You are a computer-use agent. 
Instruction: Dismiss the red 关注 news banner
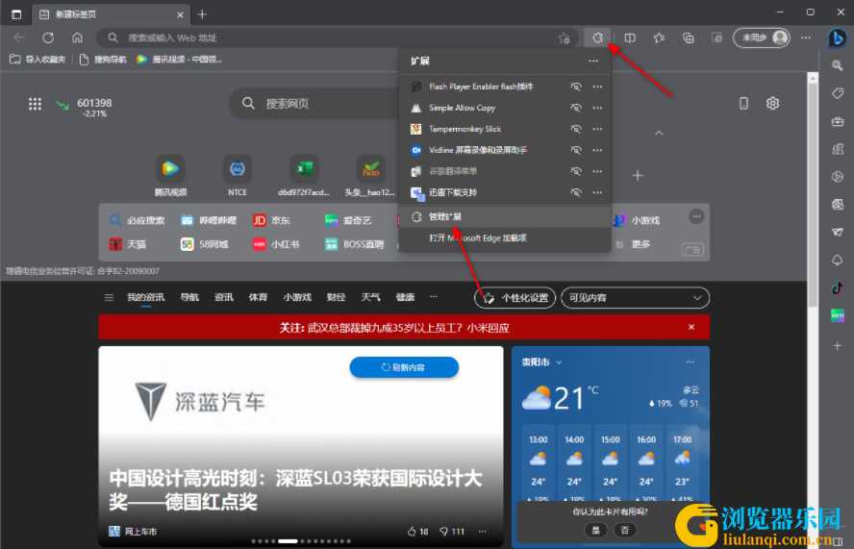[691, 327]
